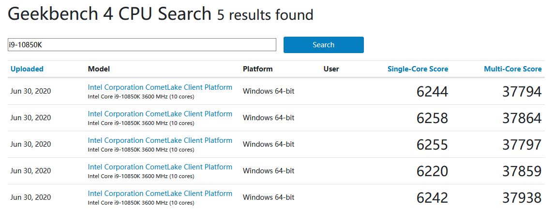
Task: Open CometLake result with single-core score 6244
Action: (x=160, y=87)
